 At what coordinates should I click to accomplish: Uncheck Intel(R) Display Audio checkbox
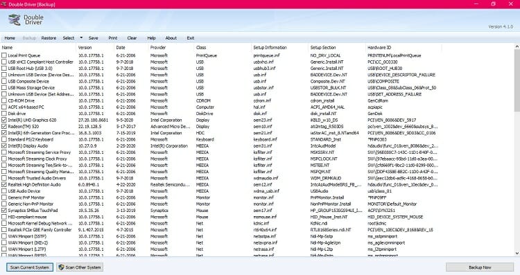click(4, 145)
